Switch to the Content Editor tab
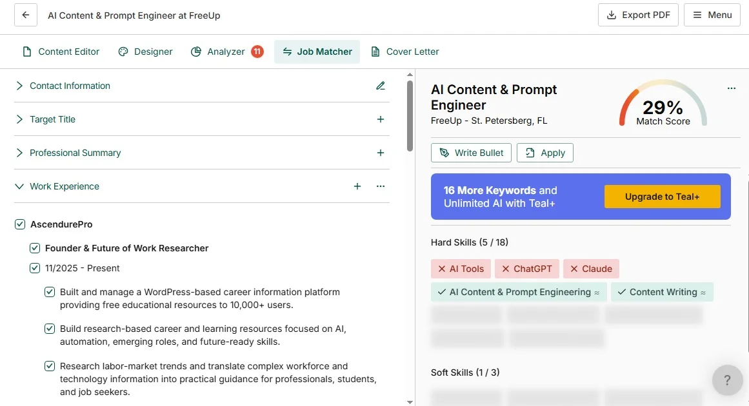749x406 pixels. point(61,52)
